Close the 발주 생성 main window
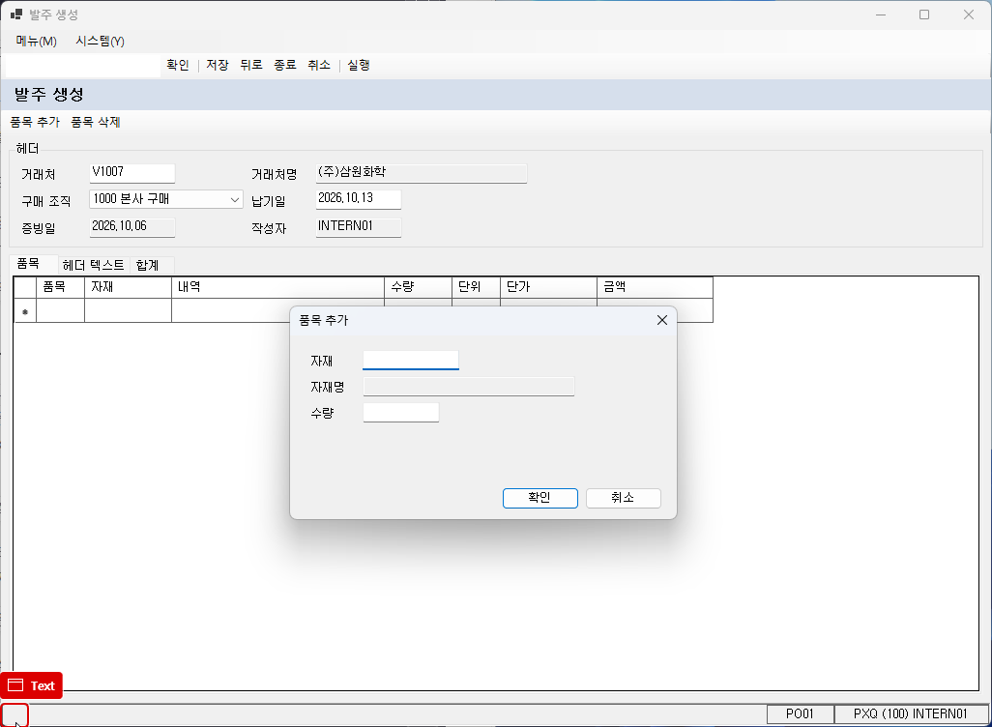The image size is (992, 727). tap(969, 15)
